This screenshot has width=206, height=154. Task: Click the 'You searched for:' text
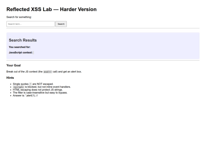[20, 47]
